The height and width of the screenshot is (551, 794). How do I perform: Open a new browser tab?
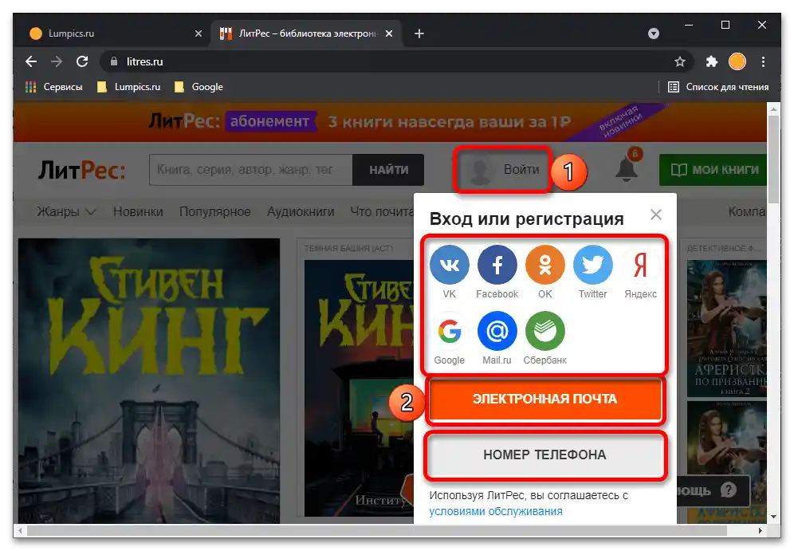[419, 33]
